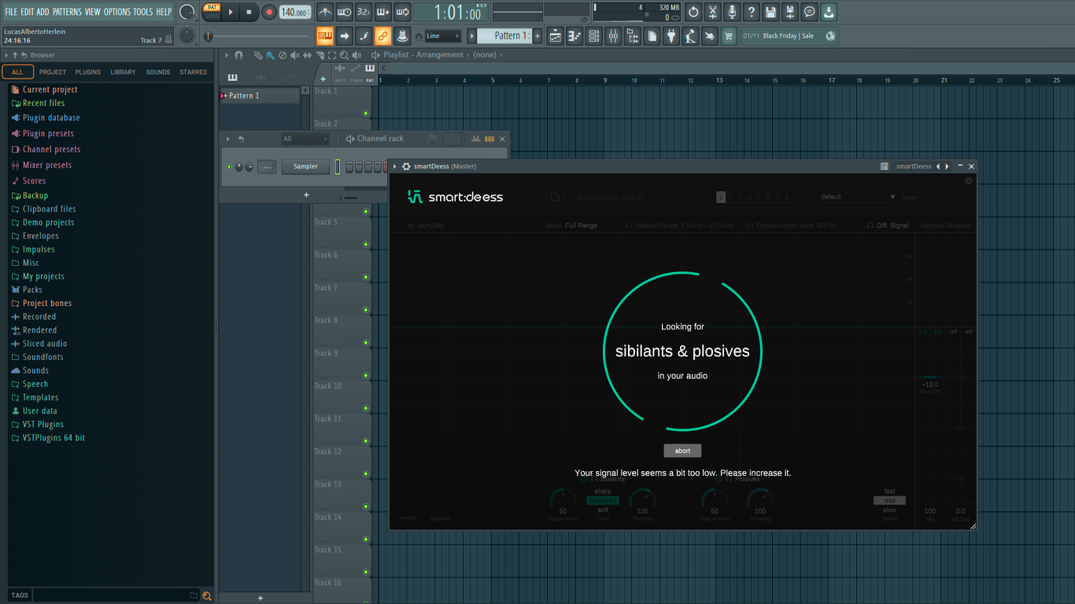Click the undo history circular arrow icon
The image size is (1075, 604).
tap(693, 12)
